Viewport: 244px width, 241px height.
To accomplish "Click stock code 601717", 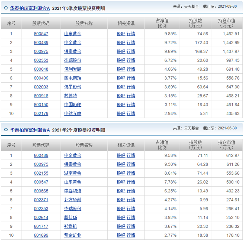I will click(x=41, y=226).
